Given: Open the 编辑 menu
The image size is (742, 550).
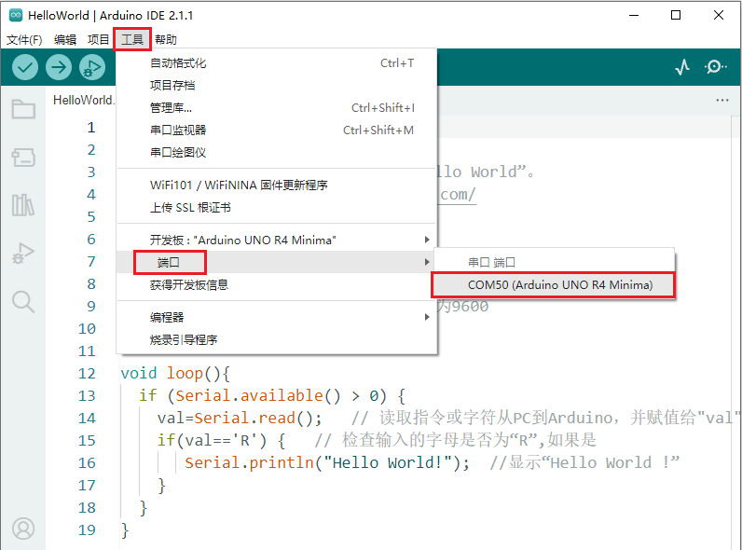Looking at the screenshot, I should tap(65, 40).
